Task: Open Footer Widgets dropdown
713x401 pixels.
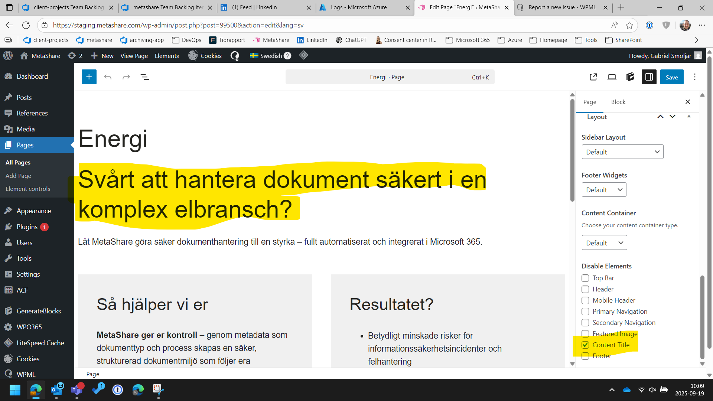Action: [x=604, y=190]
